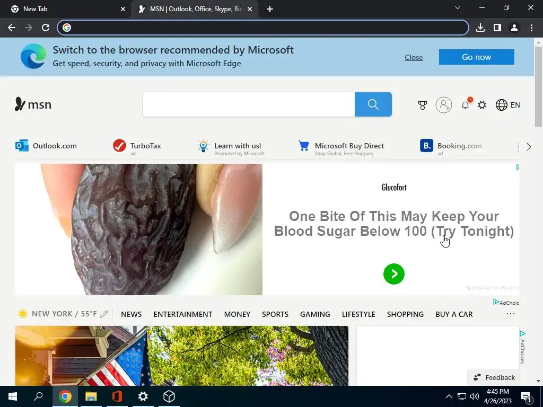Open Microsoft Rewards trophy icon
543x407 pixels.
(423, 105)
